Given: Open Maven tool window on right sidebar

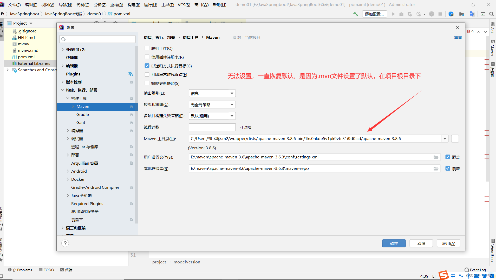Looking at the screenshot, I should [x=493, y=47].
